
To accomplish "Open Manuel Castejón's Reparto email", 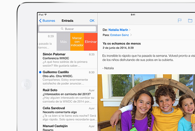I will [x=67, y=127].
